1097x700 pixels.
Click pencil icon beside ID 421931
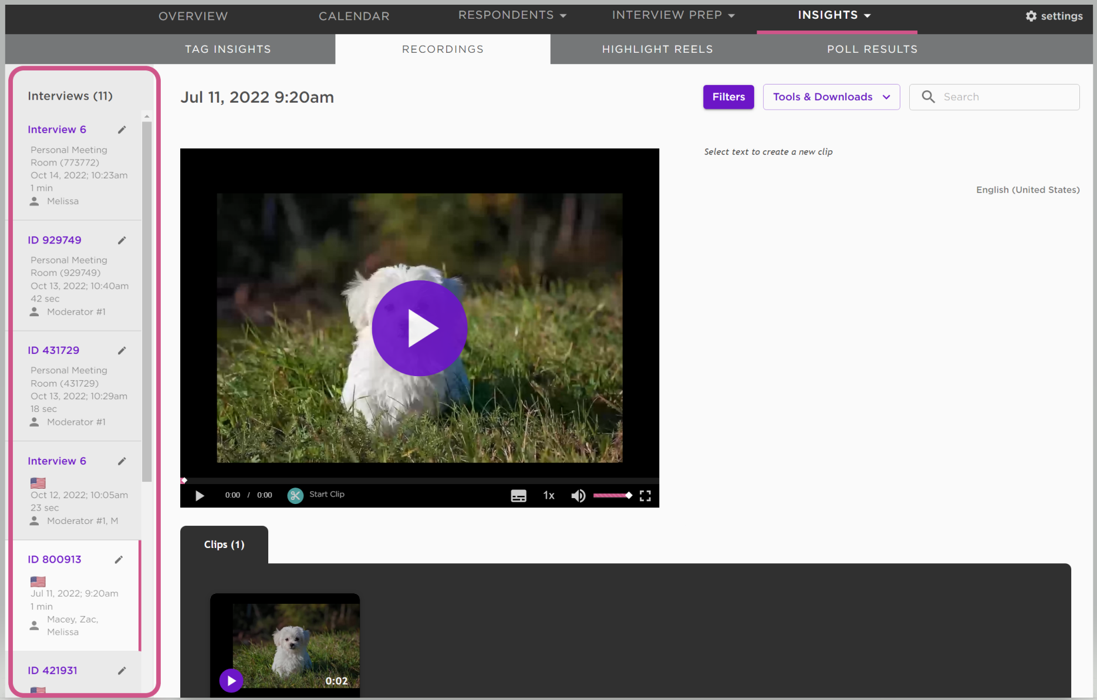pos(122,670)
